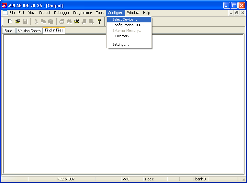Click the Find in Files icon
The height and width of the screenshot is (183, 247).
point(76,21)
